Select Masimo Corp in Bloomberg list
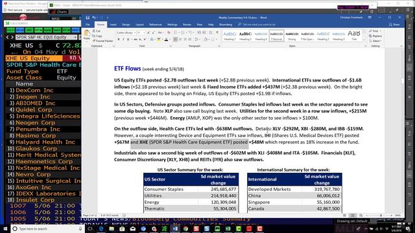The width and height of the screenshot is (415, 233). (36, 135)
